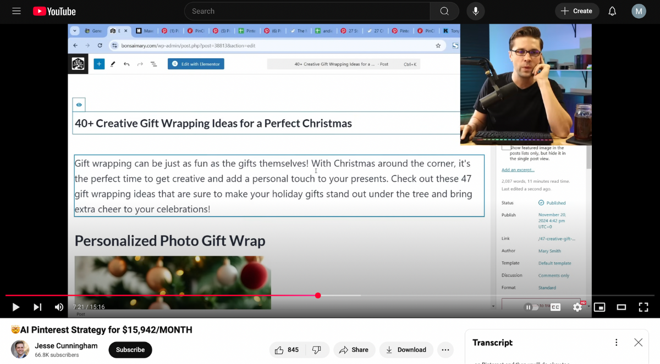
Task: Focus the YouTube search box
Action: 307,11
